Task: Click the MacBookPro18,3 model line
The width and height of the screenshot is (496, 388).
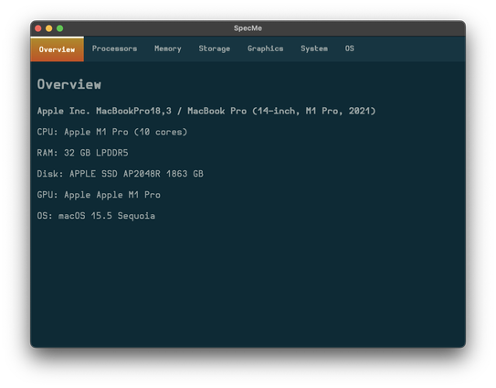Action: pos(206,111)
